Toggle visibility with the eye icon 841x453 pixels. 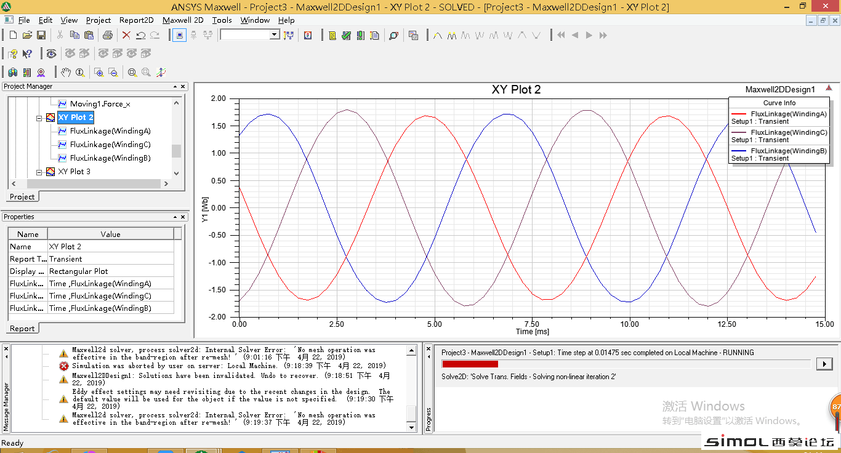(51, 54)
